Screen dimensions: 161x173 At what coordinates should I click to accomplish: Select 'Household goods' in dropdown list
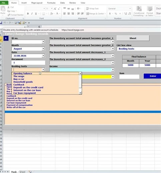[x=45, y=82]
